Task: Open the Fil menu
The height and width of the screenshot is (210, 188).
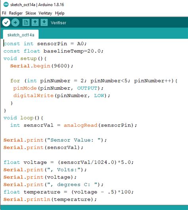Action: (4, 13)
